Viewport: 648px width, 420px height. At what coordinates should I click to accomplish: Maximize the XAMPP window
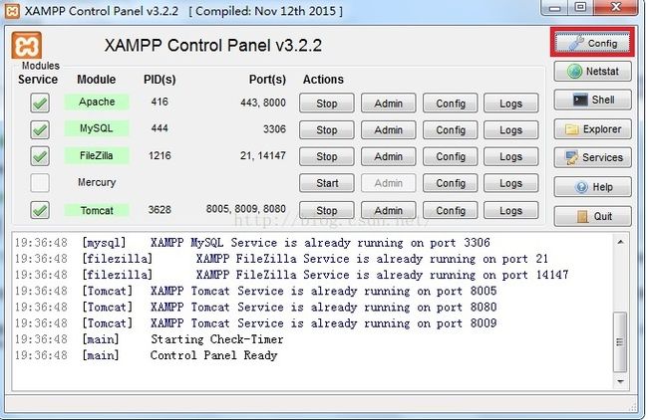pos(580,7)
